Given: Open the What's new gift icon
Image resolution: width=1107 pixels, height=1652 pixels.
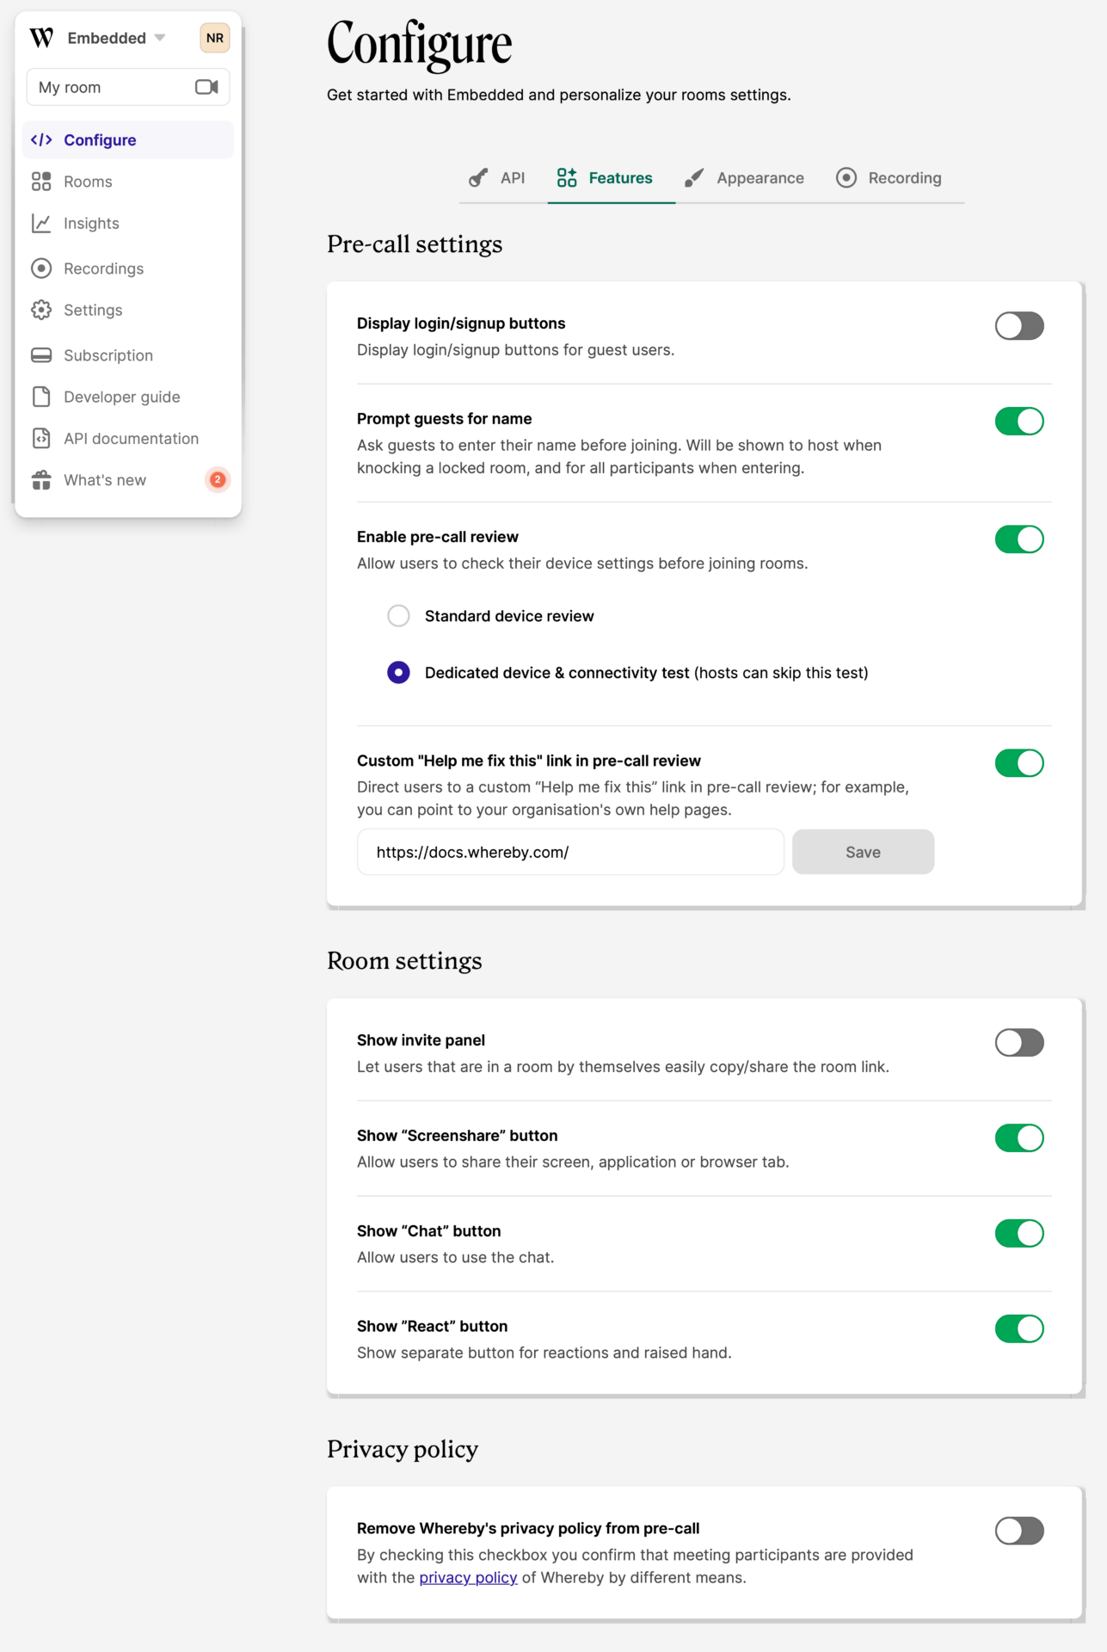Looking at the screenshot, I should coord(41,480).
